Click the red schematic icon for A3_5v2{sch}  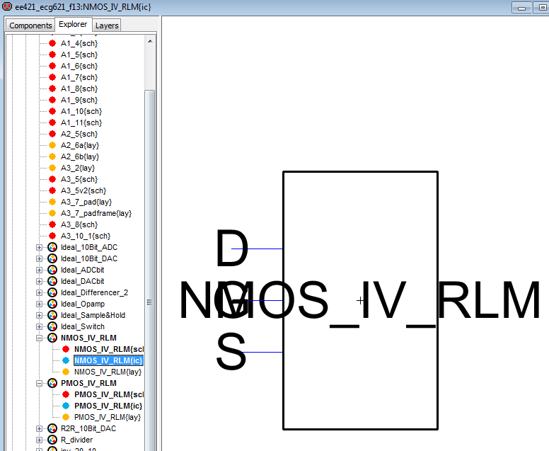(x=52, y=190)
